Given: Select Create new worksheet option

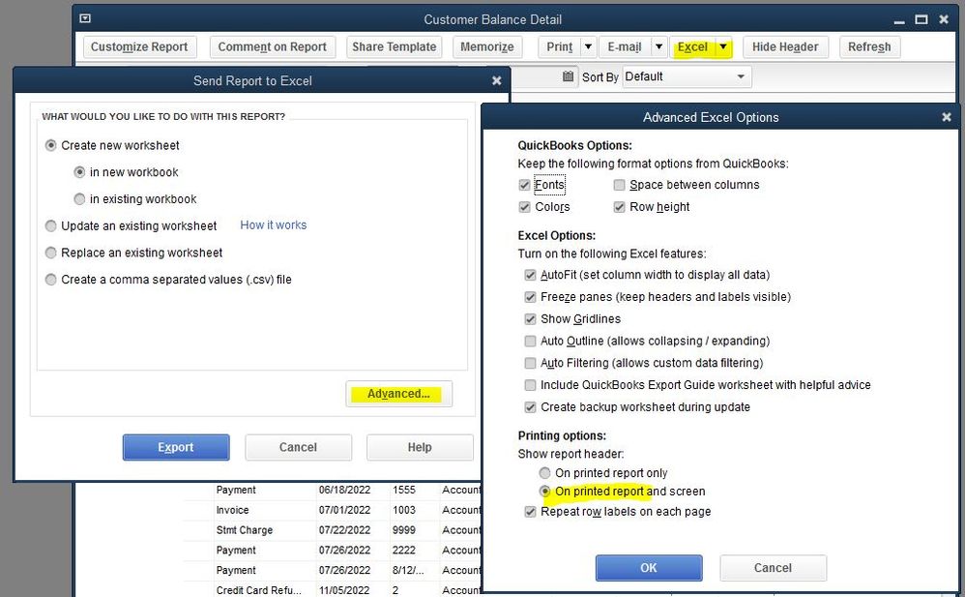Looking at the screenshot, I should (50, 145).
